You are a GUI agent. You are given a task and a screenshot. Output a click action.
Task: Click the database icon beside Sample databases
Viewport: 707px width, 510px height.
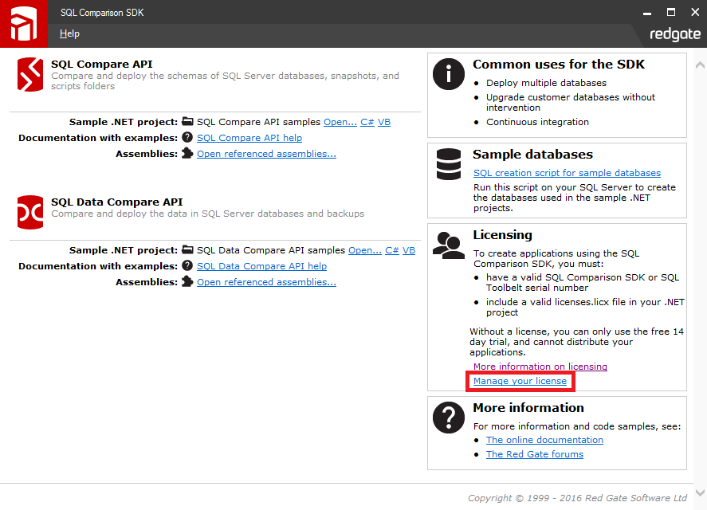click(x=448, y=164)
